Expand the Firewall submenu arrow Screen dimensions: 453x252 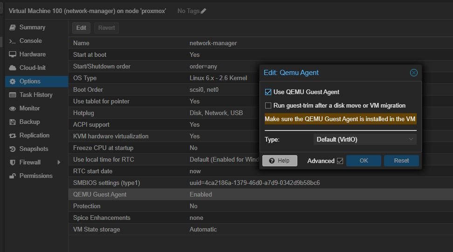coord(59,163)
